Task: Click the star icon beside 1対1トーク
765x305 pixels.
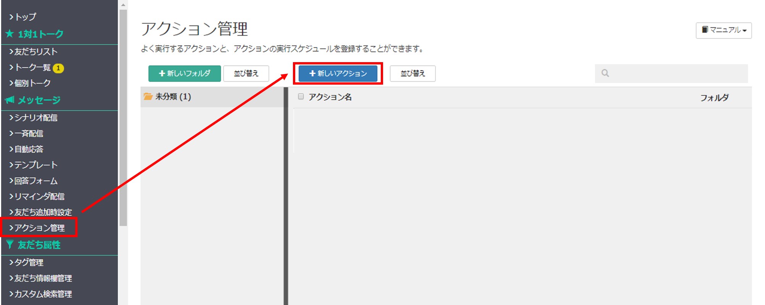Action: click(10, 34)
